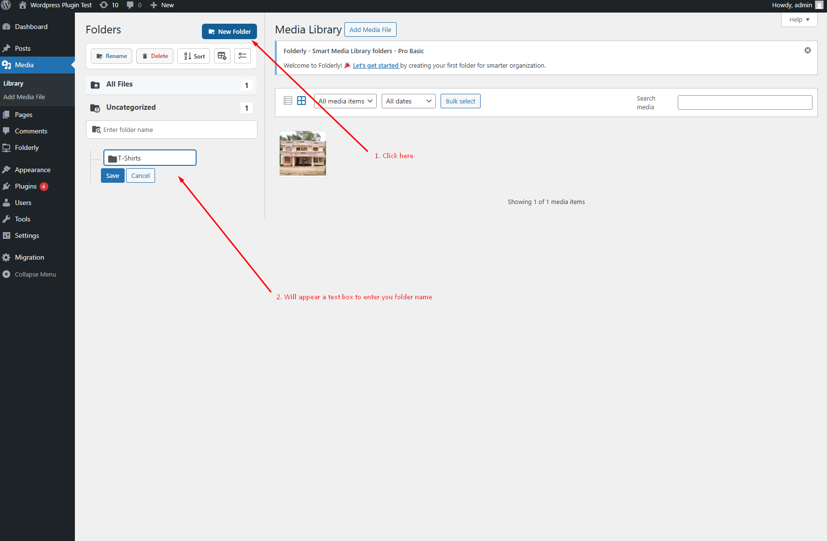
Task: Click the Rename folder button
Action: pos(112,56)
